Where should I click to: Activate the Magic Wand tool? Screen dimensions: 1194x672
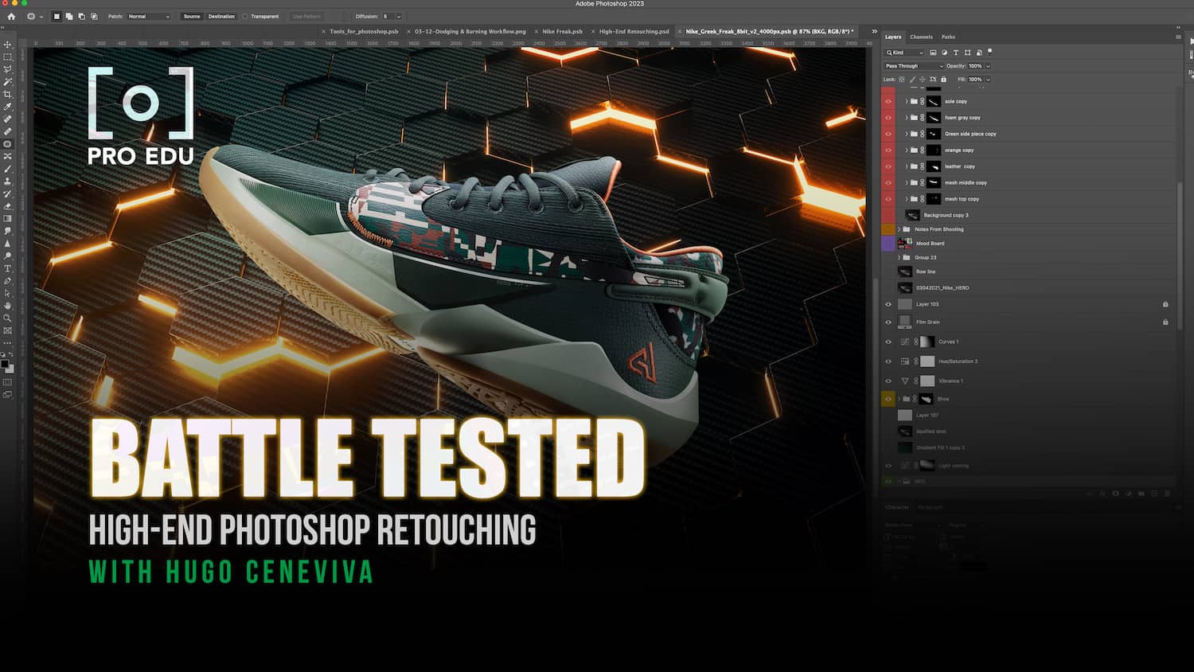pos(8,82)
